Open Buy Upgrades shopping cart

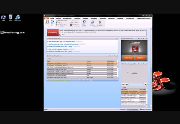pyautogui.click(x=100, y=23)
